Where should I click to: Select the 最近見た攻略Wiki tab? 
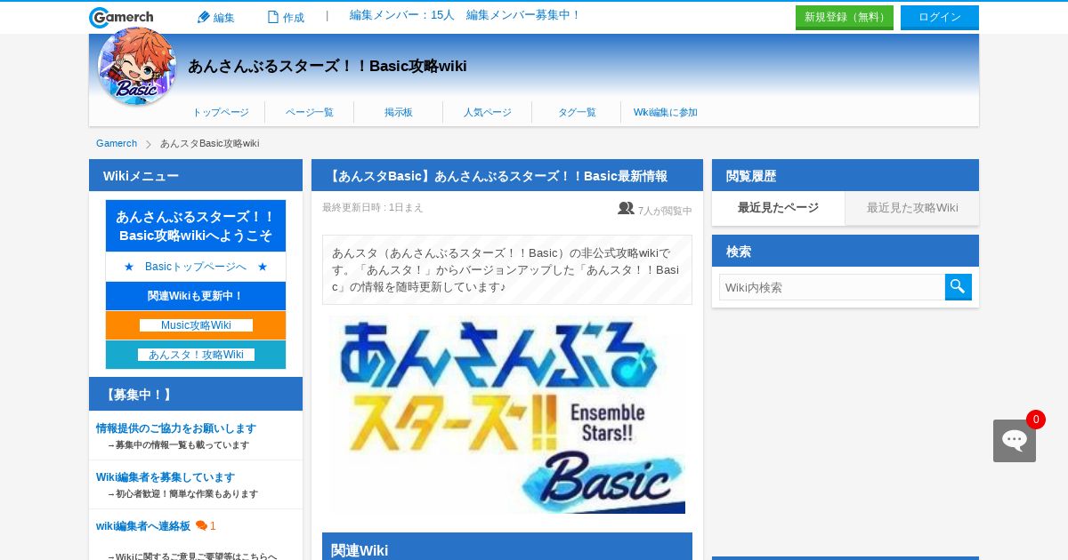tap(912, 208)
